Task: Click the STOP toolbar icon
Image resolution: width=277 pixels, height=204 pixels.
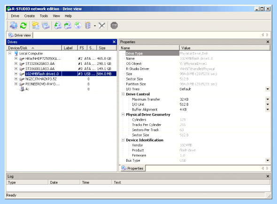Action: (x=114, y=25)
